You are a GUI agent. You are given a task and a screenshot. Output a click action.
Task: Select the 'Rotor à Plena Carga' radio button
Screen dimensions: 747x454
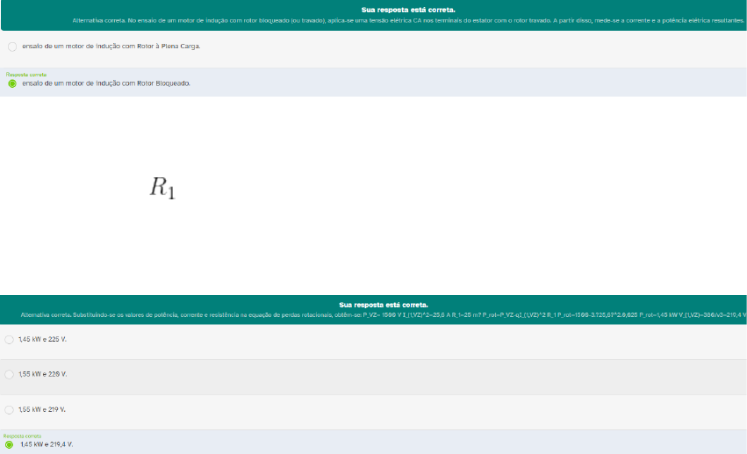click(11, 46)
